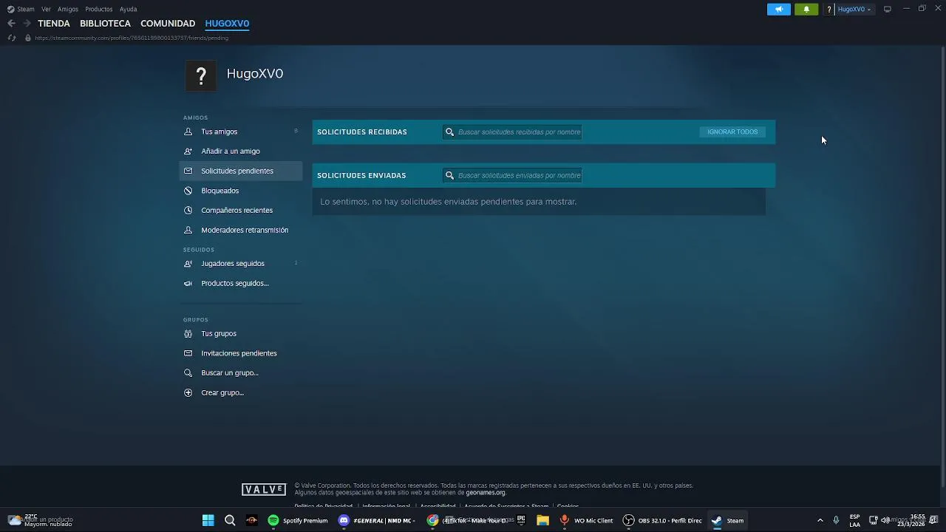The width and height of the screenshot is (946, 532).
Task: Open the Bloqueados list
Action: point(241,191)
